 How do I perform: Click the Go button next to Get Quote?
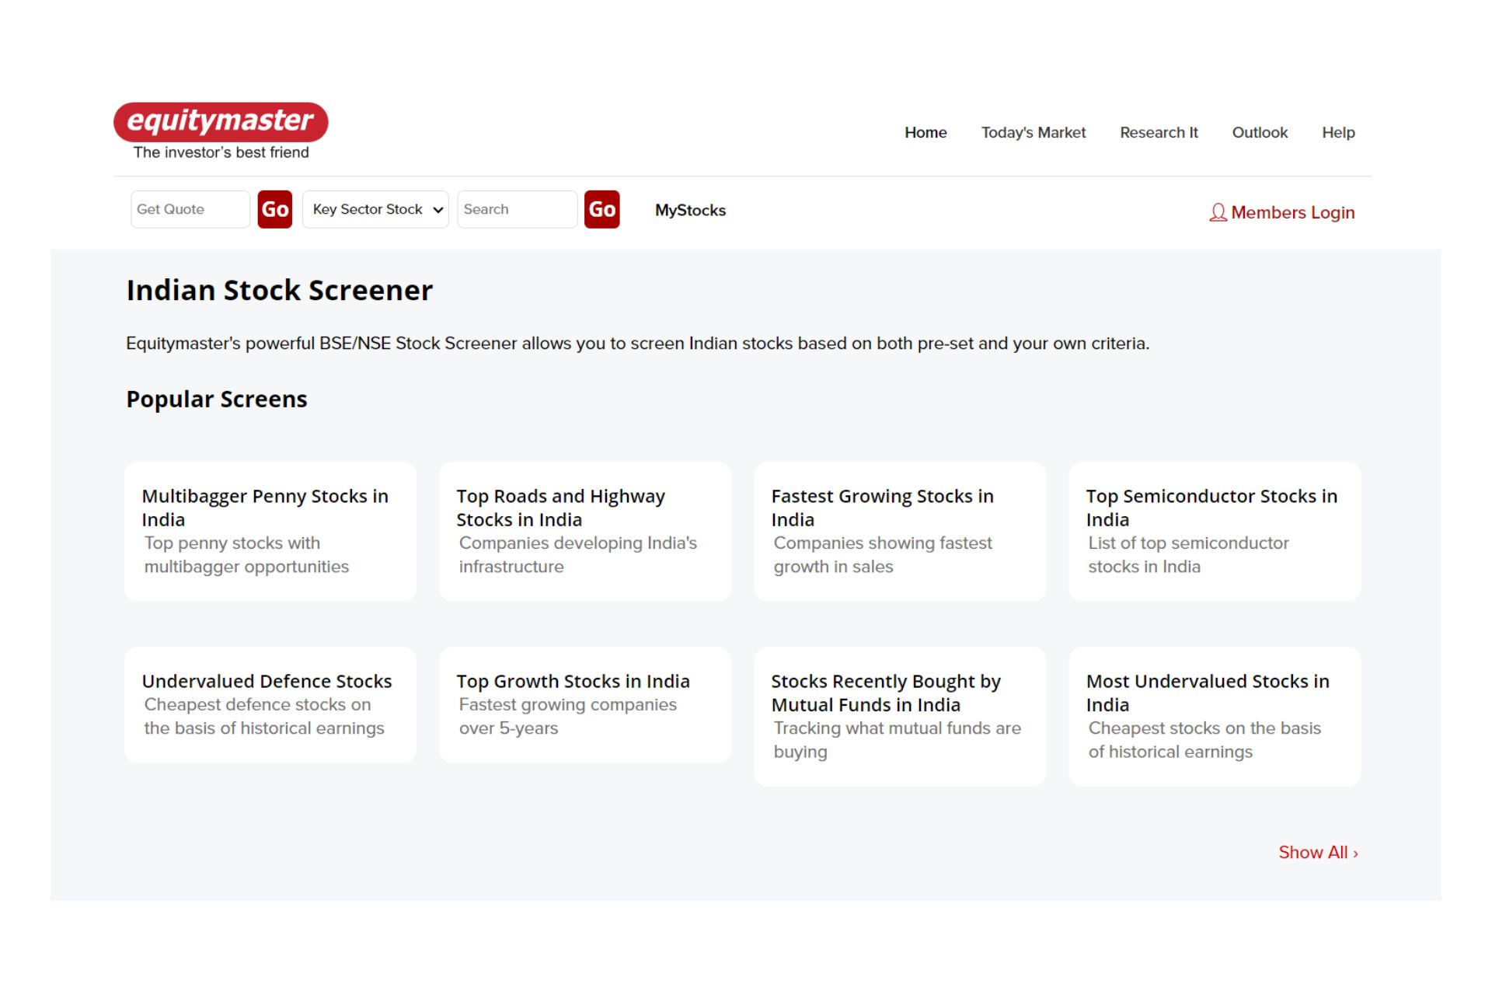tap(274, 209)
